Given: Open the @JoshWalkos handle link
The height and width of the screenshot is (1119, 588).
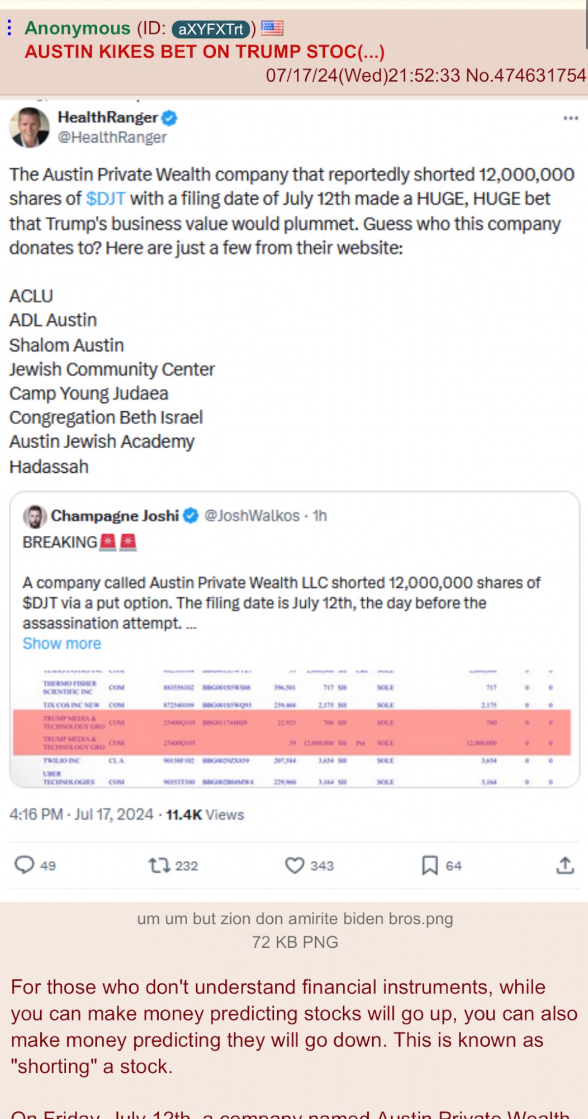Looking at the screenshot, I should (252, 515).
